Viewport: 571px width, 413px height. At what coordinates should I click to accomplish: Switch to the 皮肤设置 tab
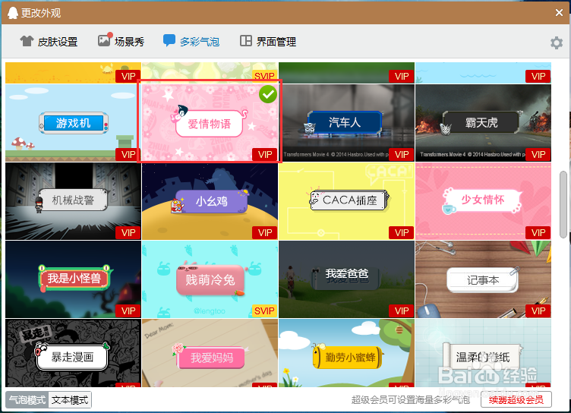coord(49,42)
